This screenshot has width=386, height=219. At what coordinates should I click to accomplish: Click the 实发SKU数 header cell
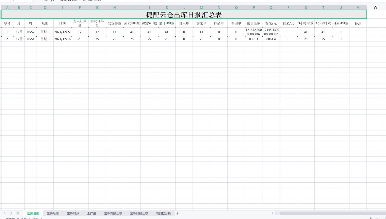tap(149, 23)
